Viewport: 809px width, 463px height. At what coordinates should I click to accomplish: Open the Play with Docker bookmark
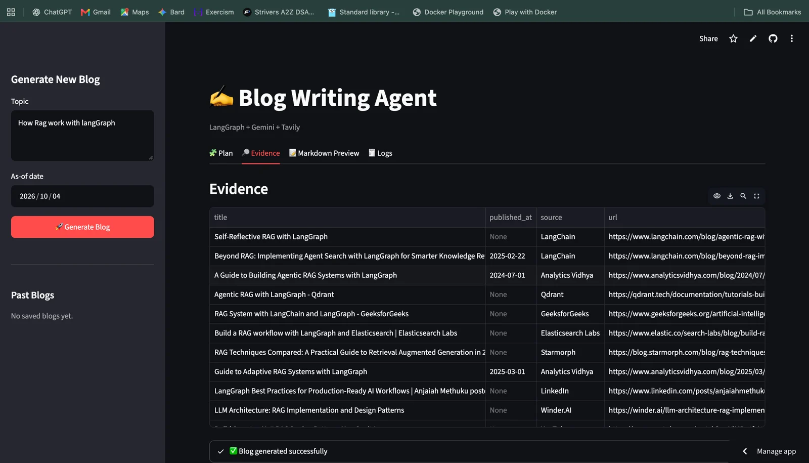525,12
